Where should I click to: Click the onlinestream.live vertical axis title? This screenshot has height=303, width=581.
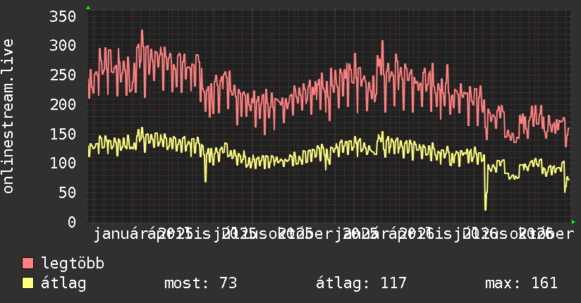coord(8,116)
